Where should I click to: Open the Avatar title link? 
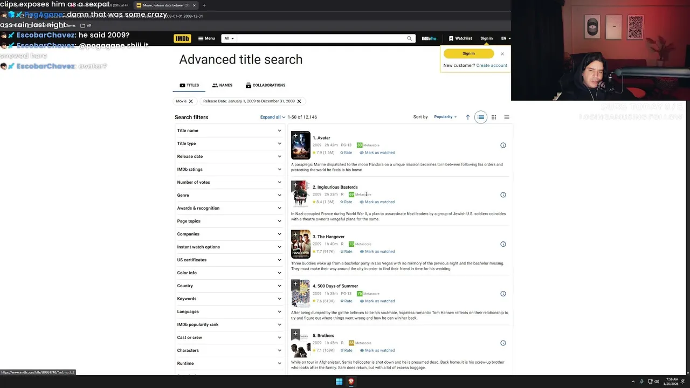point(321,138)
